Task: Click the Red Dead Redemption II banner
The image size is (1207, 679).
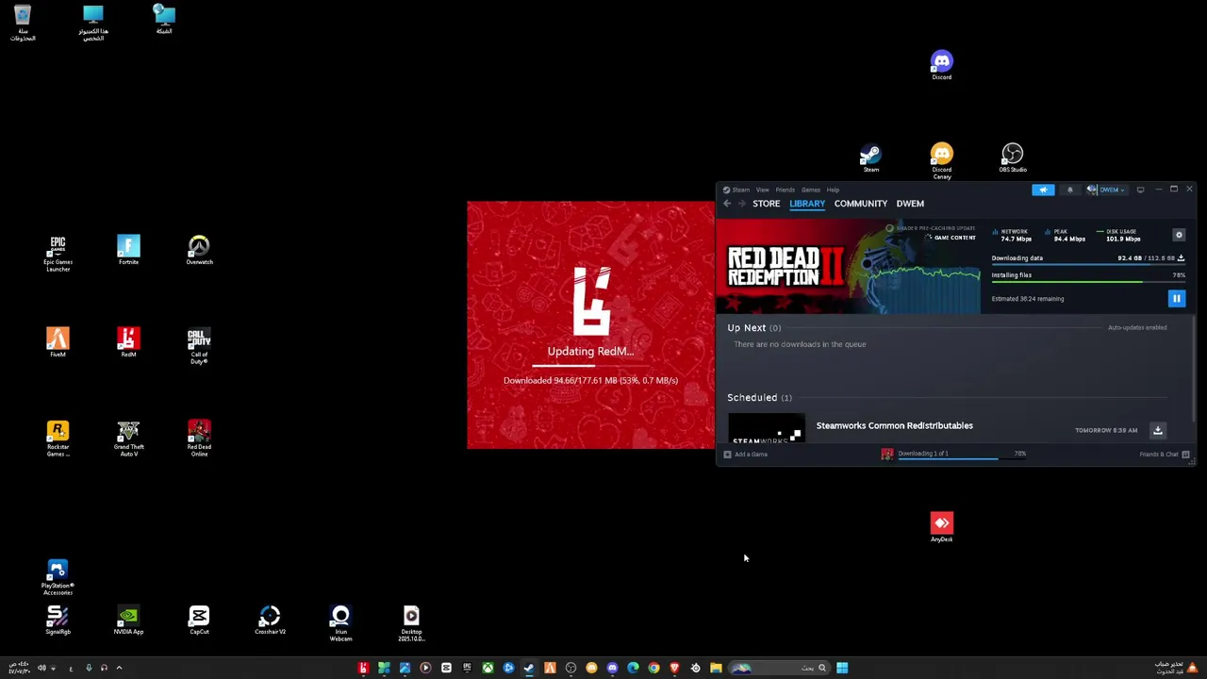Action: (849, 267)
